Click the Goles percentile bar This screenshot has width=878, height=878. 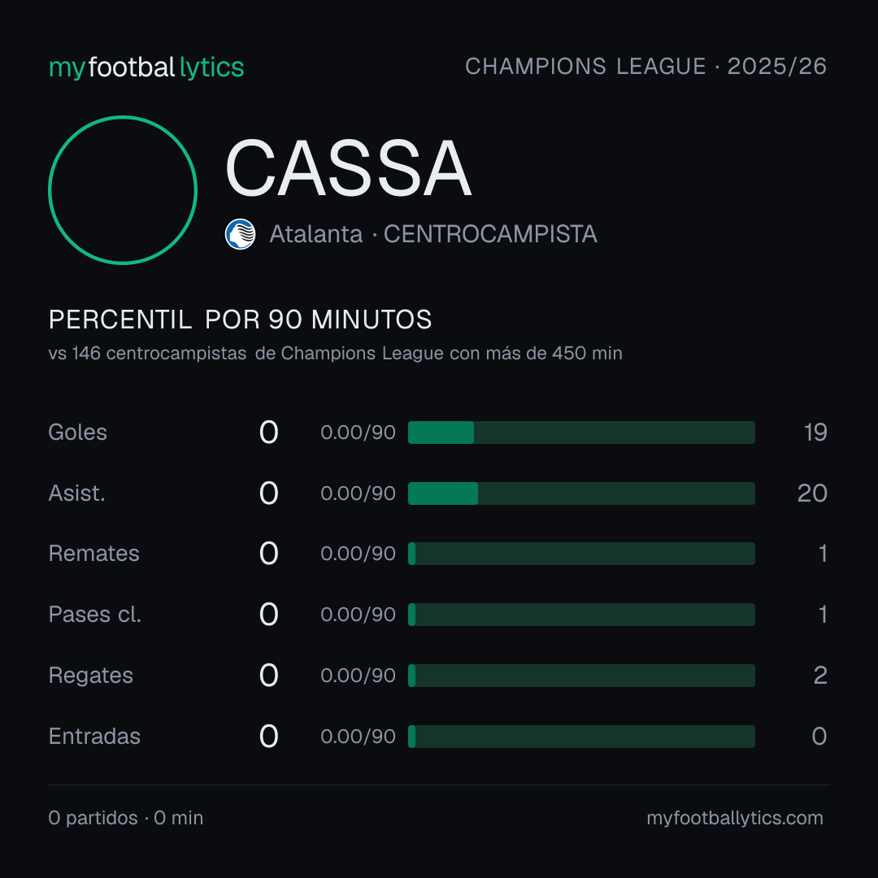581,432
